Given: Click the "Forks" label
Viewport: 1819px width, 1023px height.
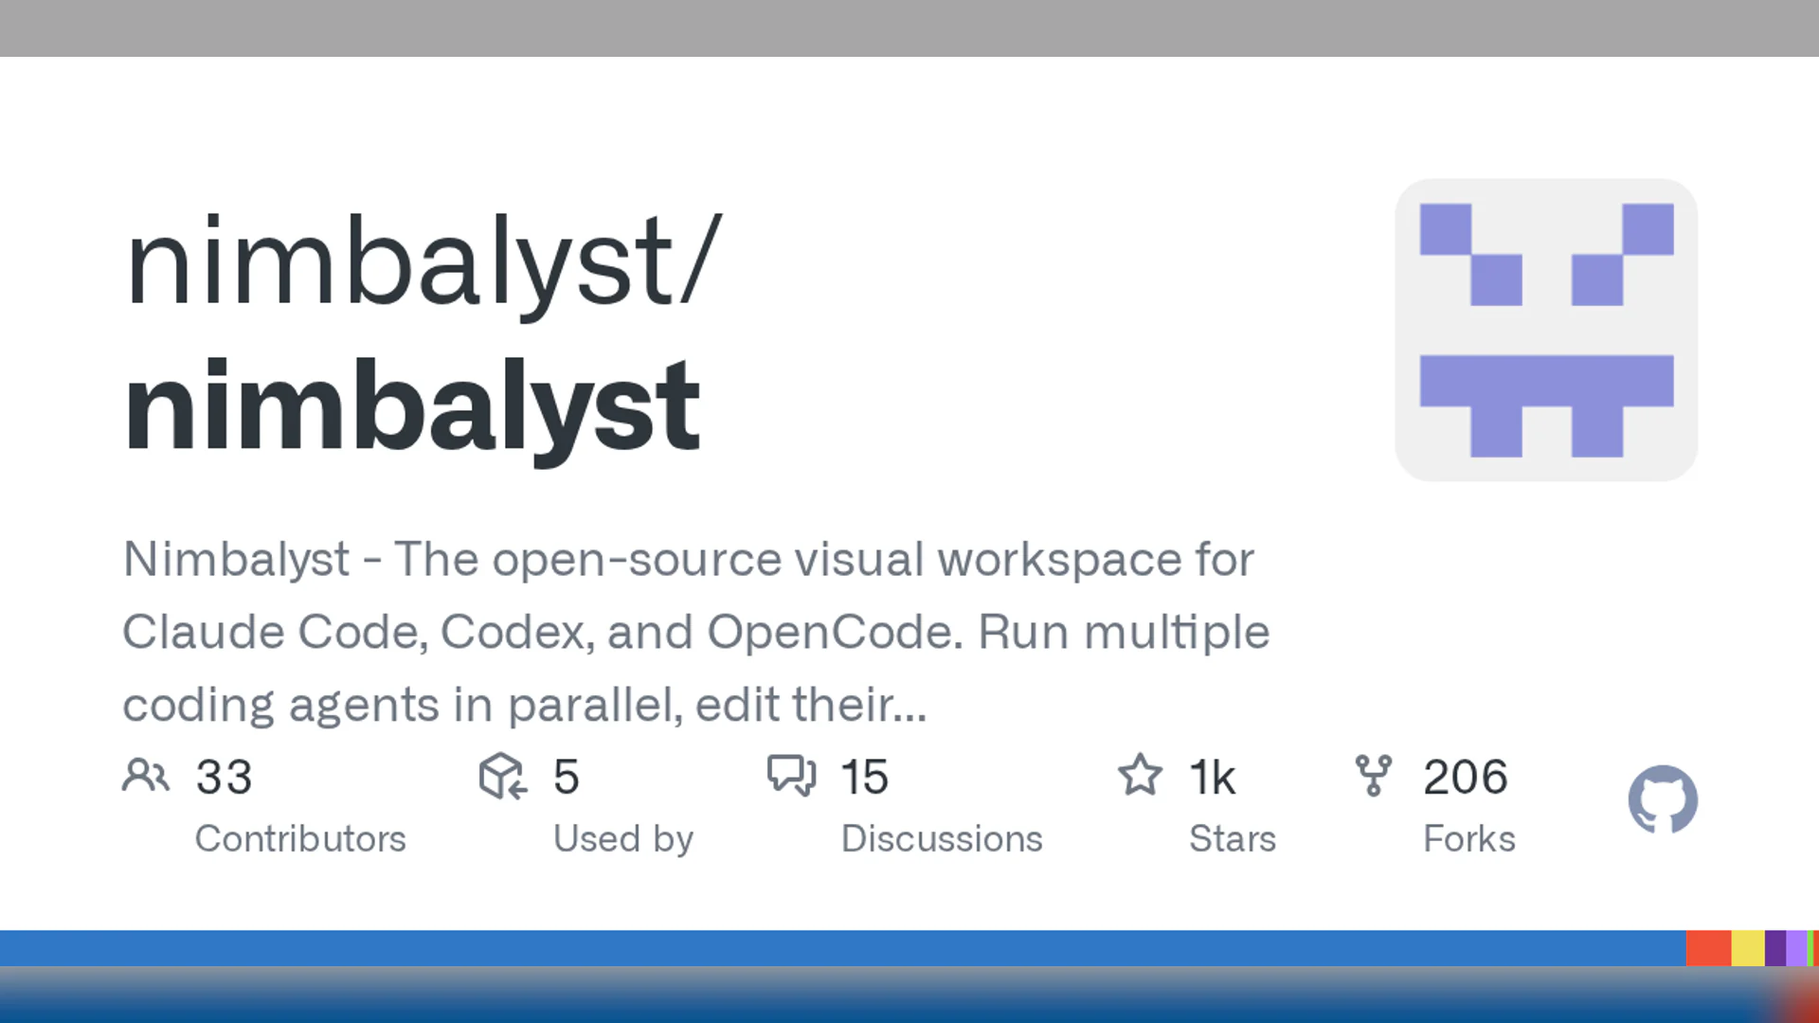Looking at the screenshot, I should tap(1469, 838).
